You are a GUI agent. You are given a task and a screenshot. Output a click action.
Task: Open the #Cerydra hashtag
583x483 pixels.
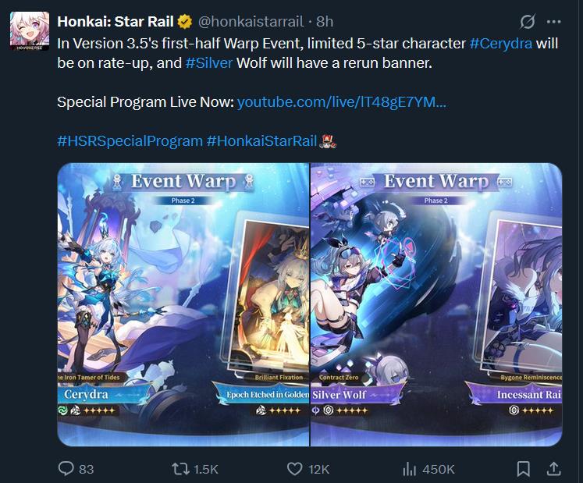[500, 44]
